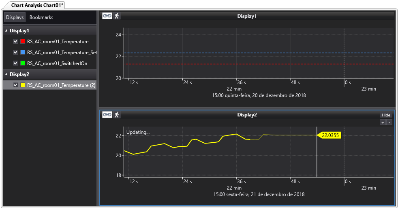
Task: Collapse the Display1 tree group
Action: [x=6, y=31]
